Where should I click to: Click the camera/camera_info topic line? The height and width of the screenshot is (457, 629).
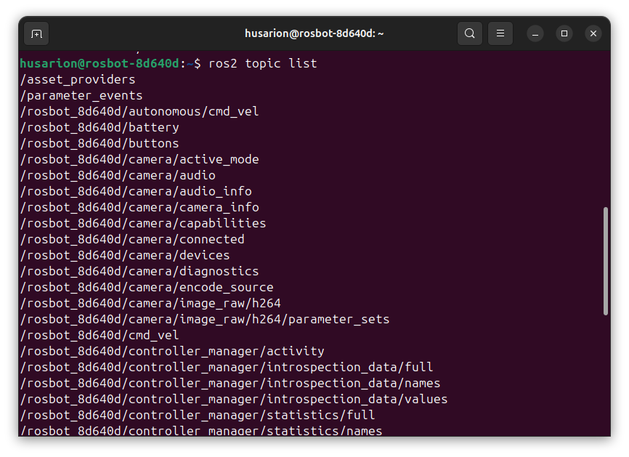click(x=139, y=208)
